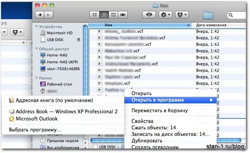
Task: Click the Microsoft Outlook icon in submenu
Action: [11, 119]
